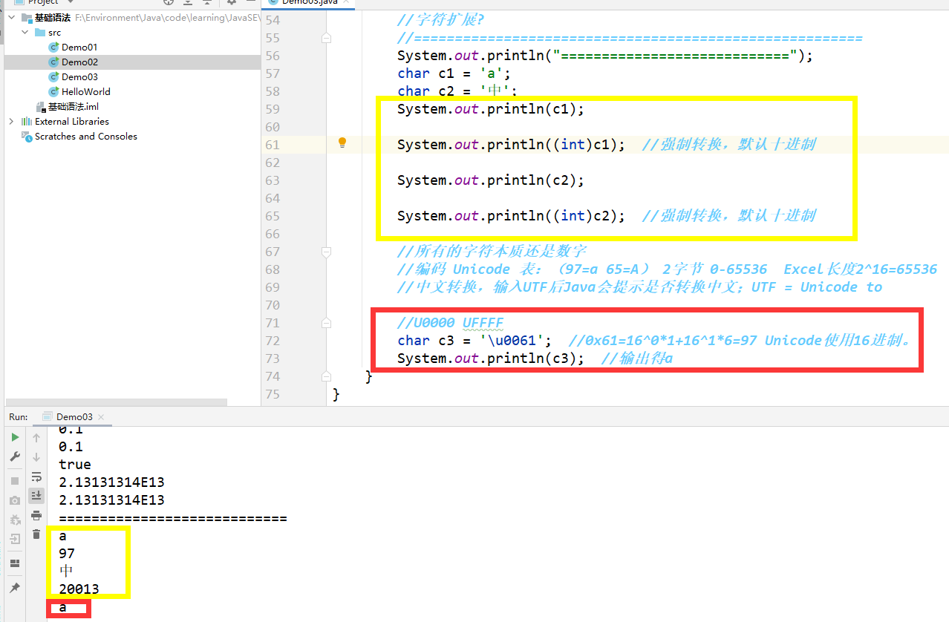Select Demo02 in project tree
The height and width of the screenshot is (622, 949).
[79, 62]
